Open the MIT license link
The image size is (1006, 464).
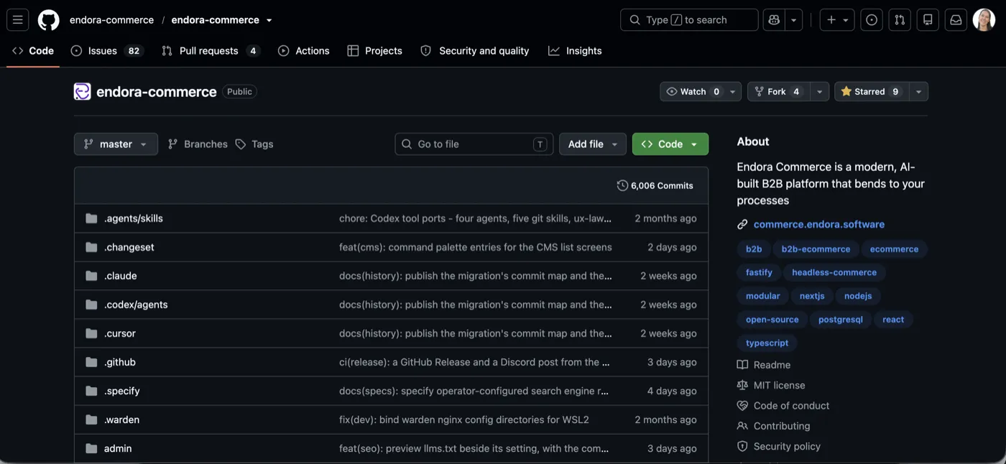[x=779, y=385]
